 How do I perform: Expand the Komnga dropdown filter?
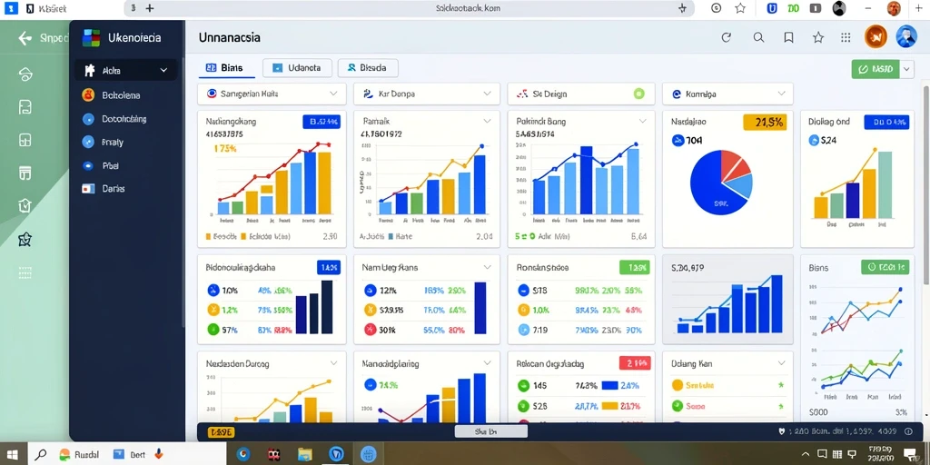[x=727, y=94]
